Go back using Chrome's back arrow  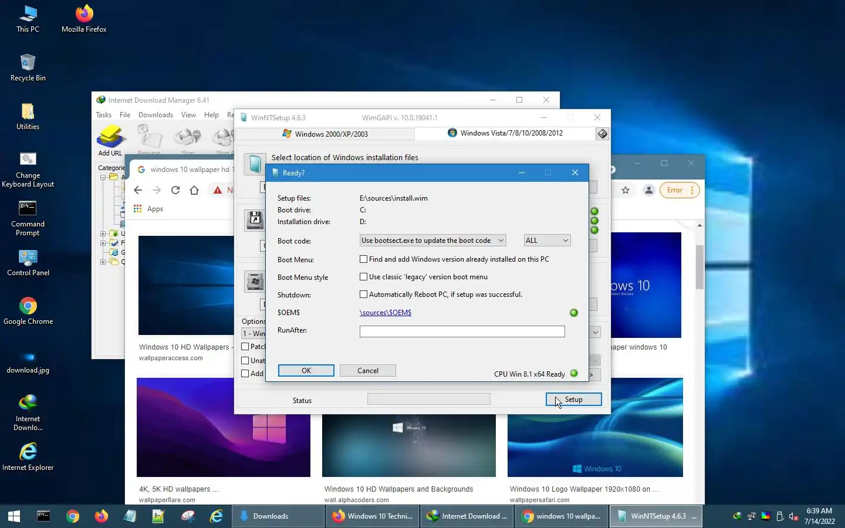click(138, 190)
